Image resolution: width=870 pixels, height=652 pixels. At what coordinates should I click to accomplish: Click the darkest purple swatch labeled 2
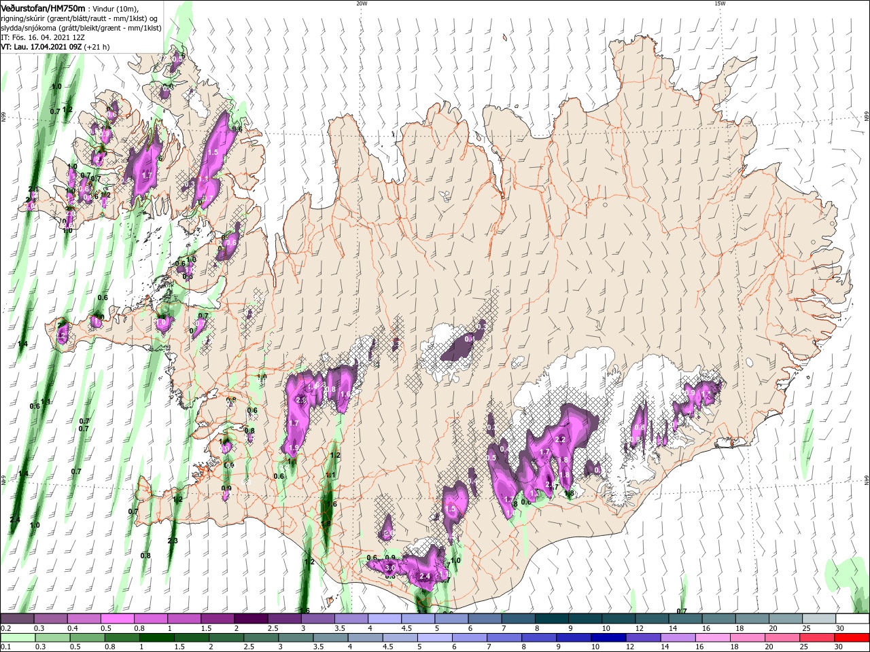point(251,619)
